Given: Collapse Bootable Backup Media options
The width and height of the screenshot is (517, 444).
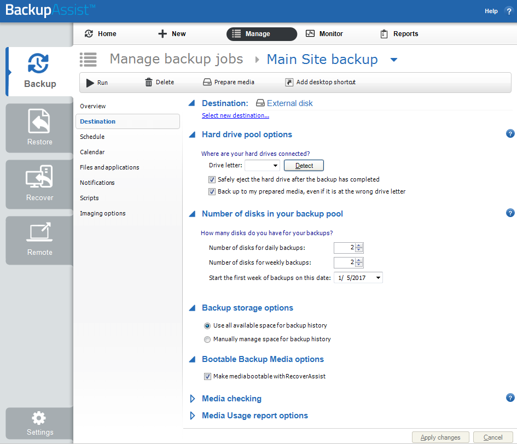Looking at the screenshot, I should pos(192,359).
